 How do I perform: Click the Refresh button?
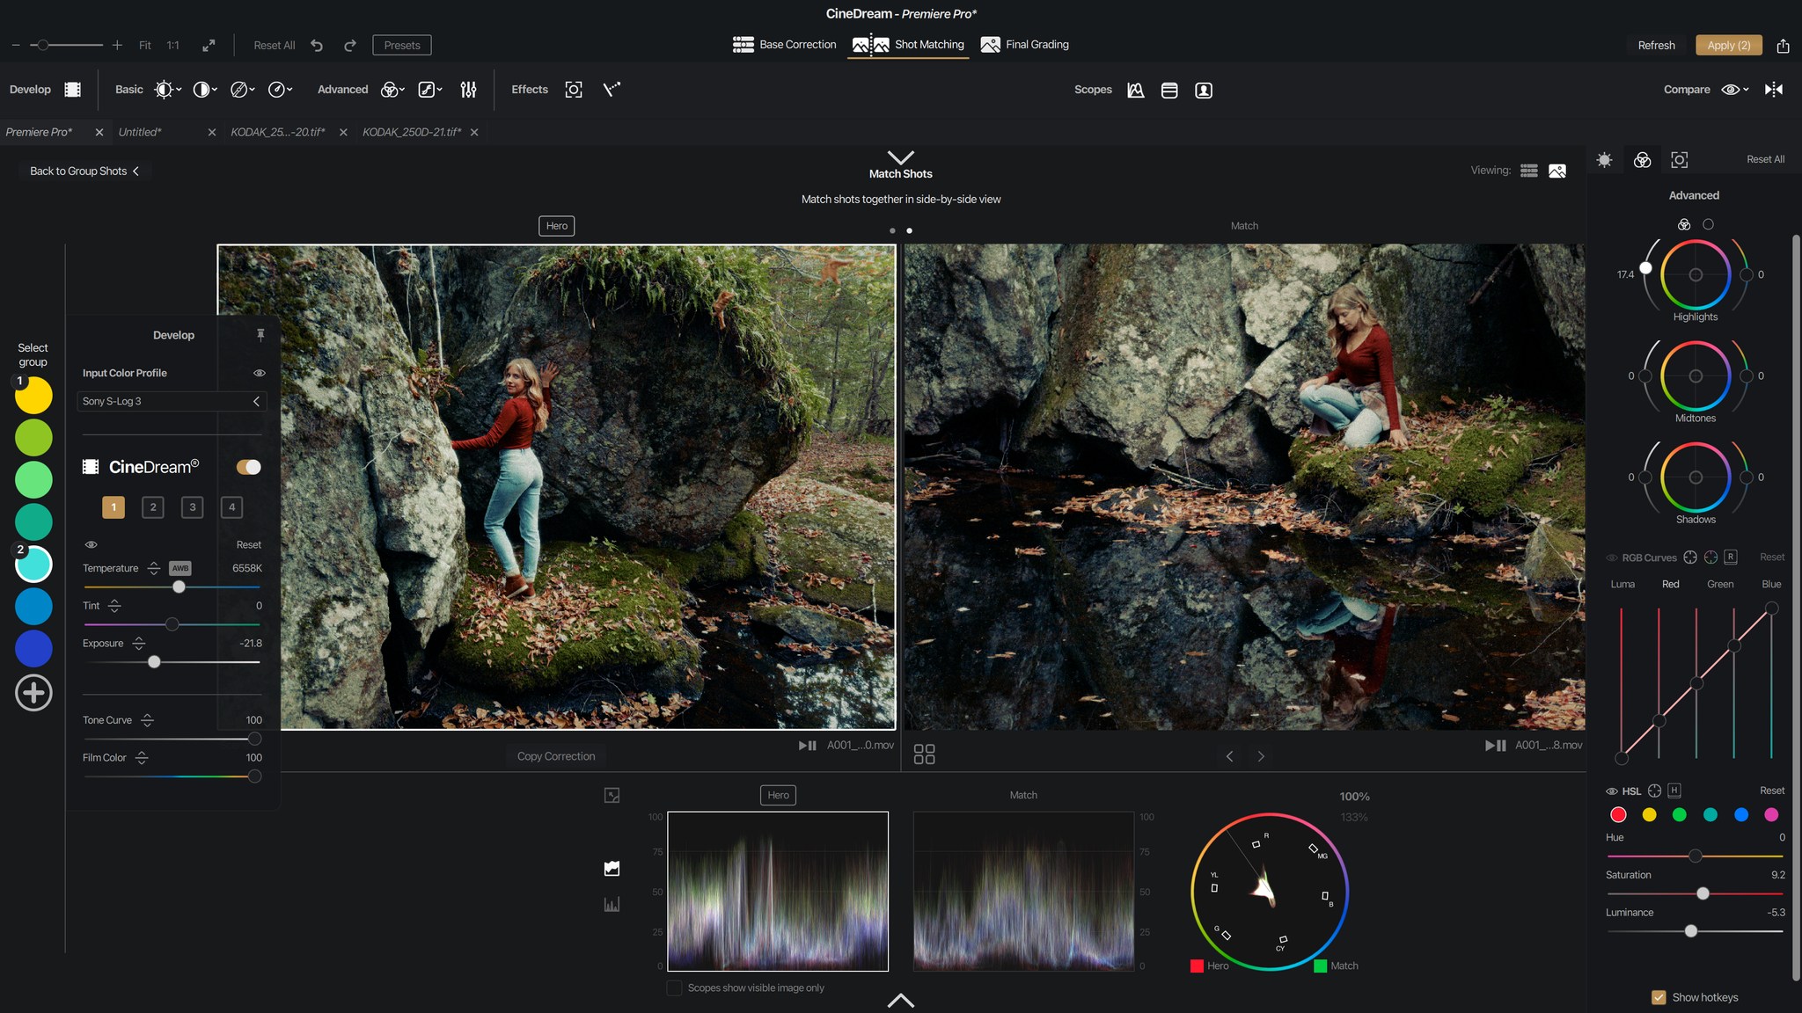(1656, 46)
